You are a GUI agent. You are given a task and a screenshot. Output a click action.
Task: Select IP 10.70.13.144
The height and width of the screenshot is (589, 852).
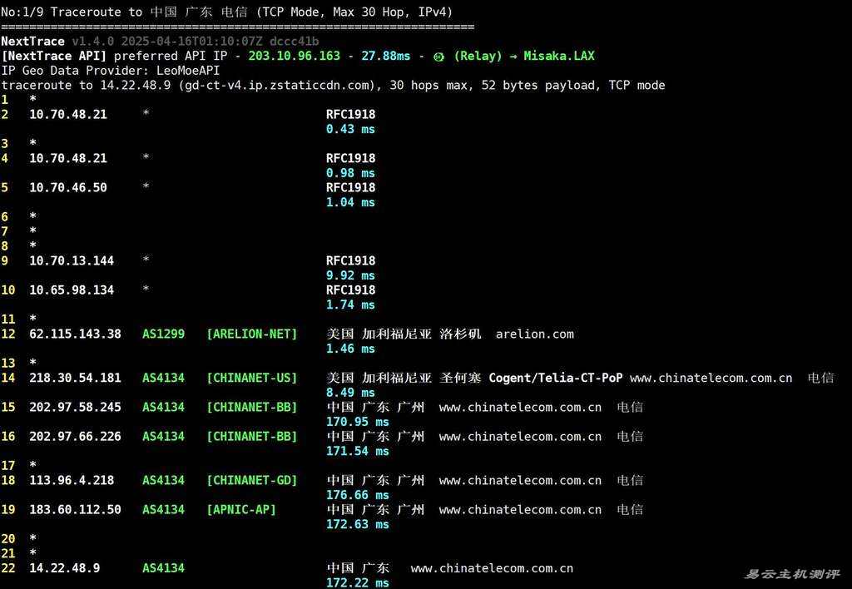[72, 261]
